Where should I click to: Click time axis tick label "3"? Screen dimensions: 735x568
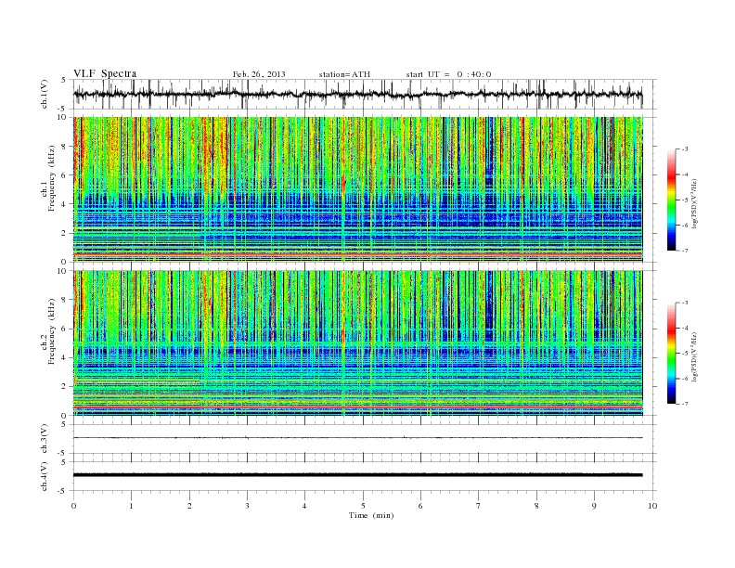pyautogui.click(x=247, y=506)
